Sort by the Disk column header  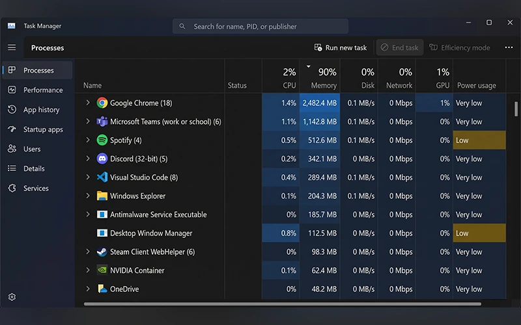[359, 76]
